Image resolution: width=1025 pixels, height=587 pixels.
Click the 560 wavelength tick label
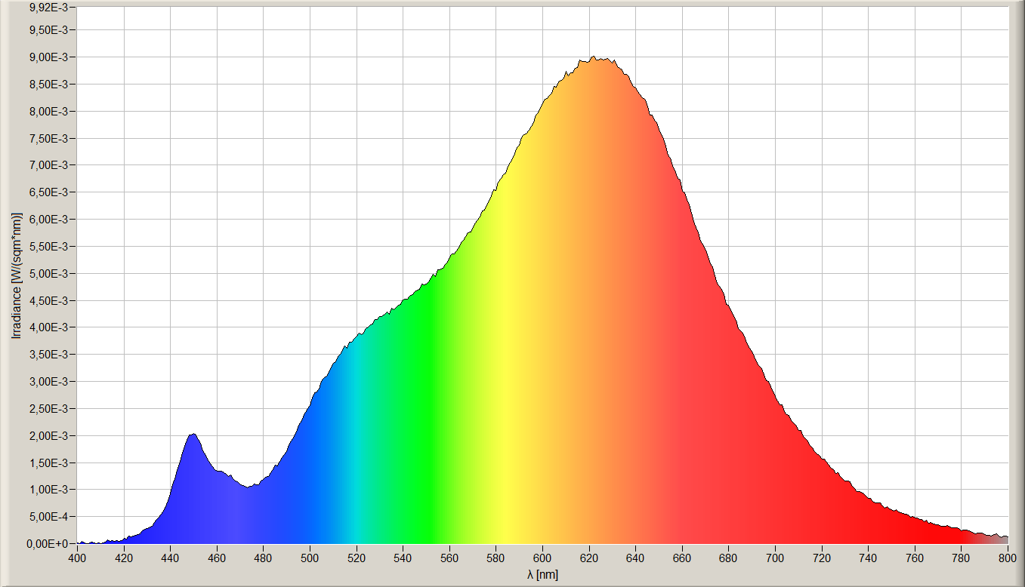(x=449, y=558)
